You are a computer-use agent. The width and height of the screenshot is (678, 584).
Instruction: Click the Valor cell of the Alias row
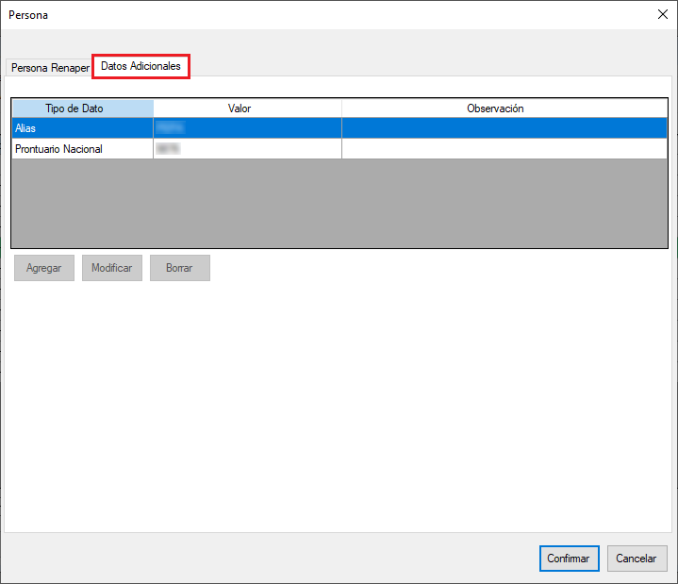247,128
